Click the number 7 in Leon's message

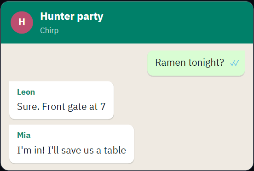[103, 107]
